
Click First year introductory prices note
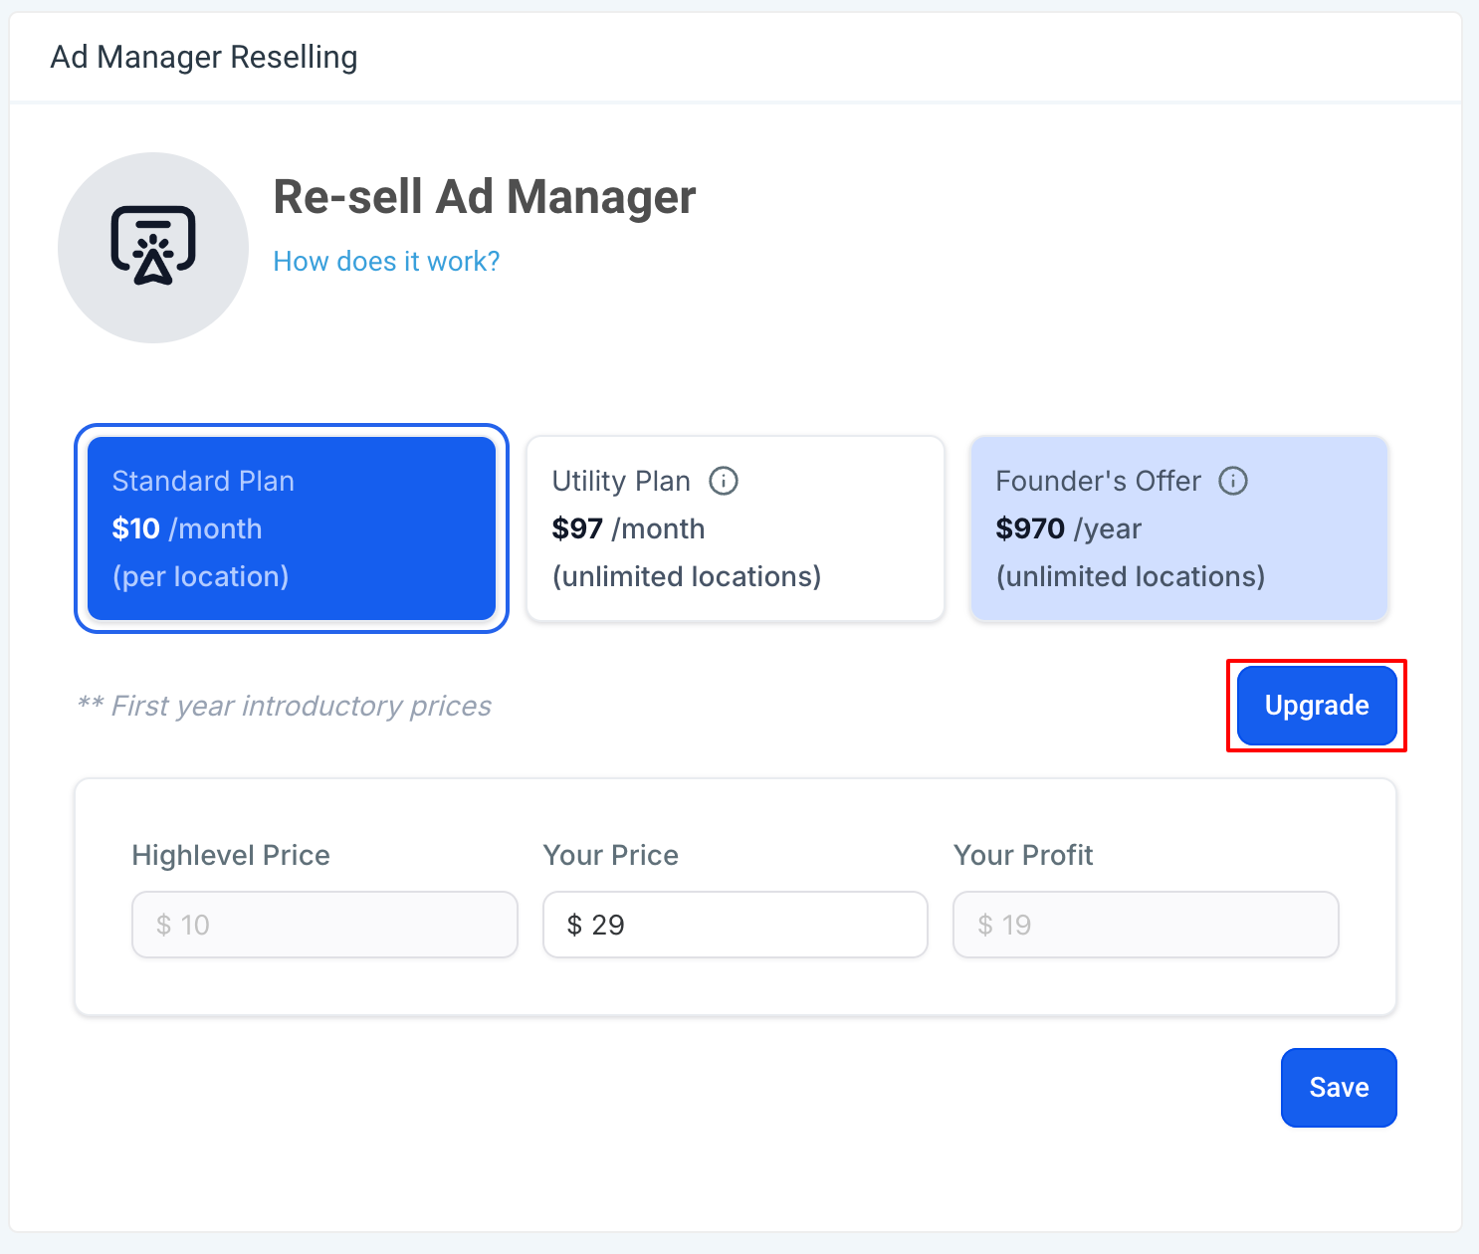(285, 706)
